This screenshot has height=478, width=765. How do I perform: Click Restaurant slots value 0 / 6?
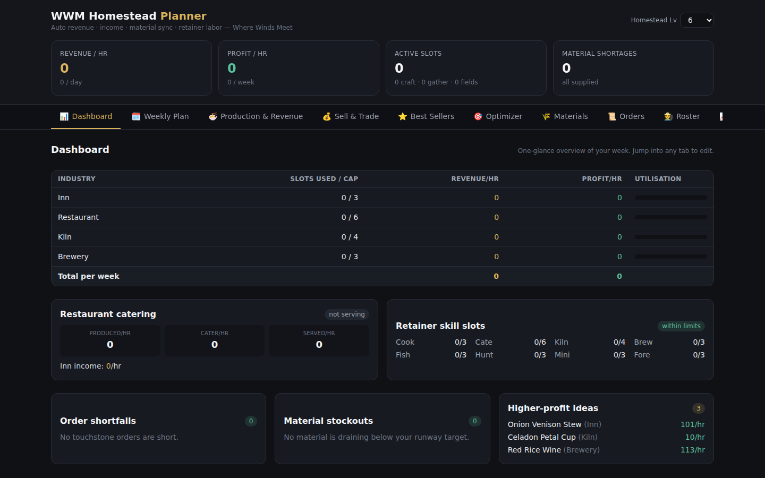(350, 217)
